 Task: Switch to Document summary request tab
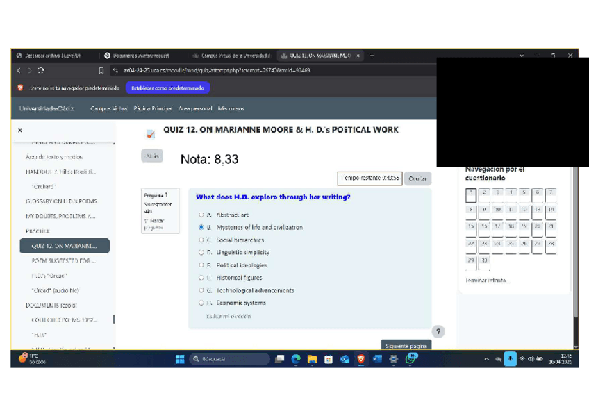pos(138,56)
